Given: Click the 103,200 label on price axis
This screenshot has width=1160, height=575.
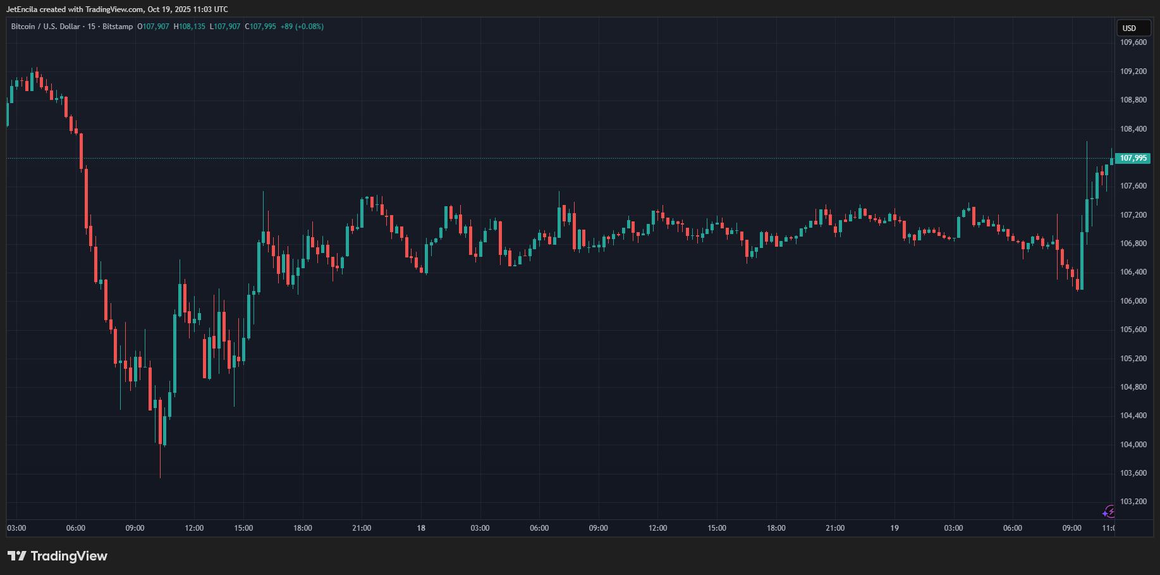Looking at the screenshot, I should click(1133, 502).
